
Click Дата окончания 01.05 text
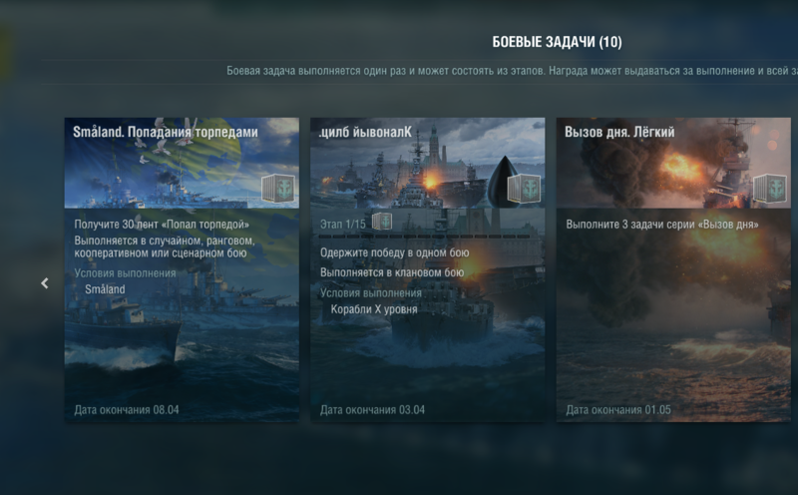pyautogui.click(x=618, y=410)
